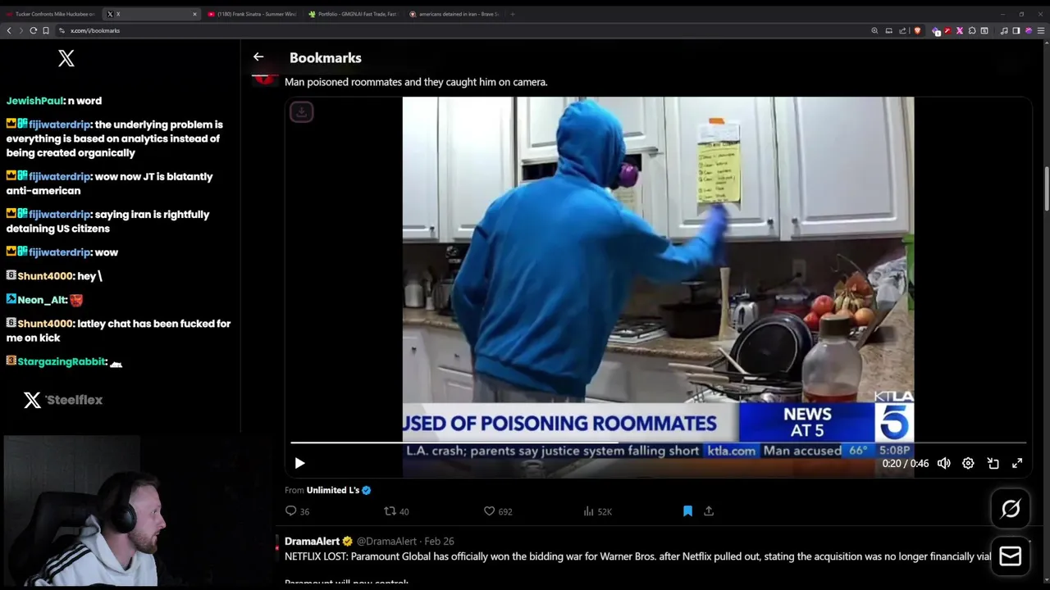1050x590 pixels.
Task: Click the music note toolbar icon
Action: 1004,30
